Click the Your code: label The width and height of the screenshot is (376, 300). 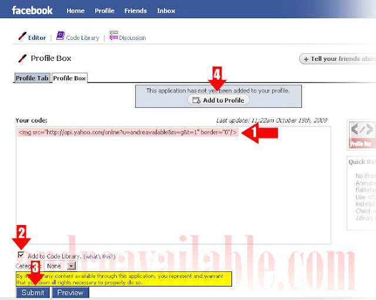[x=31, y=120]
